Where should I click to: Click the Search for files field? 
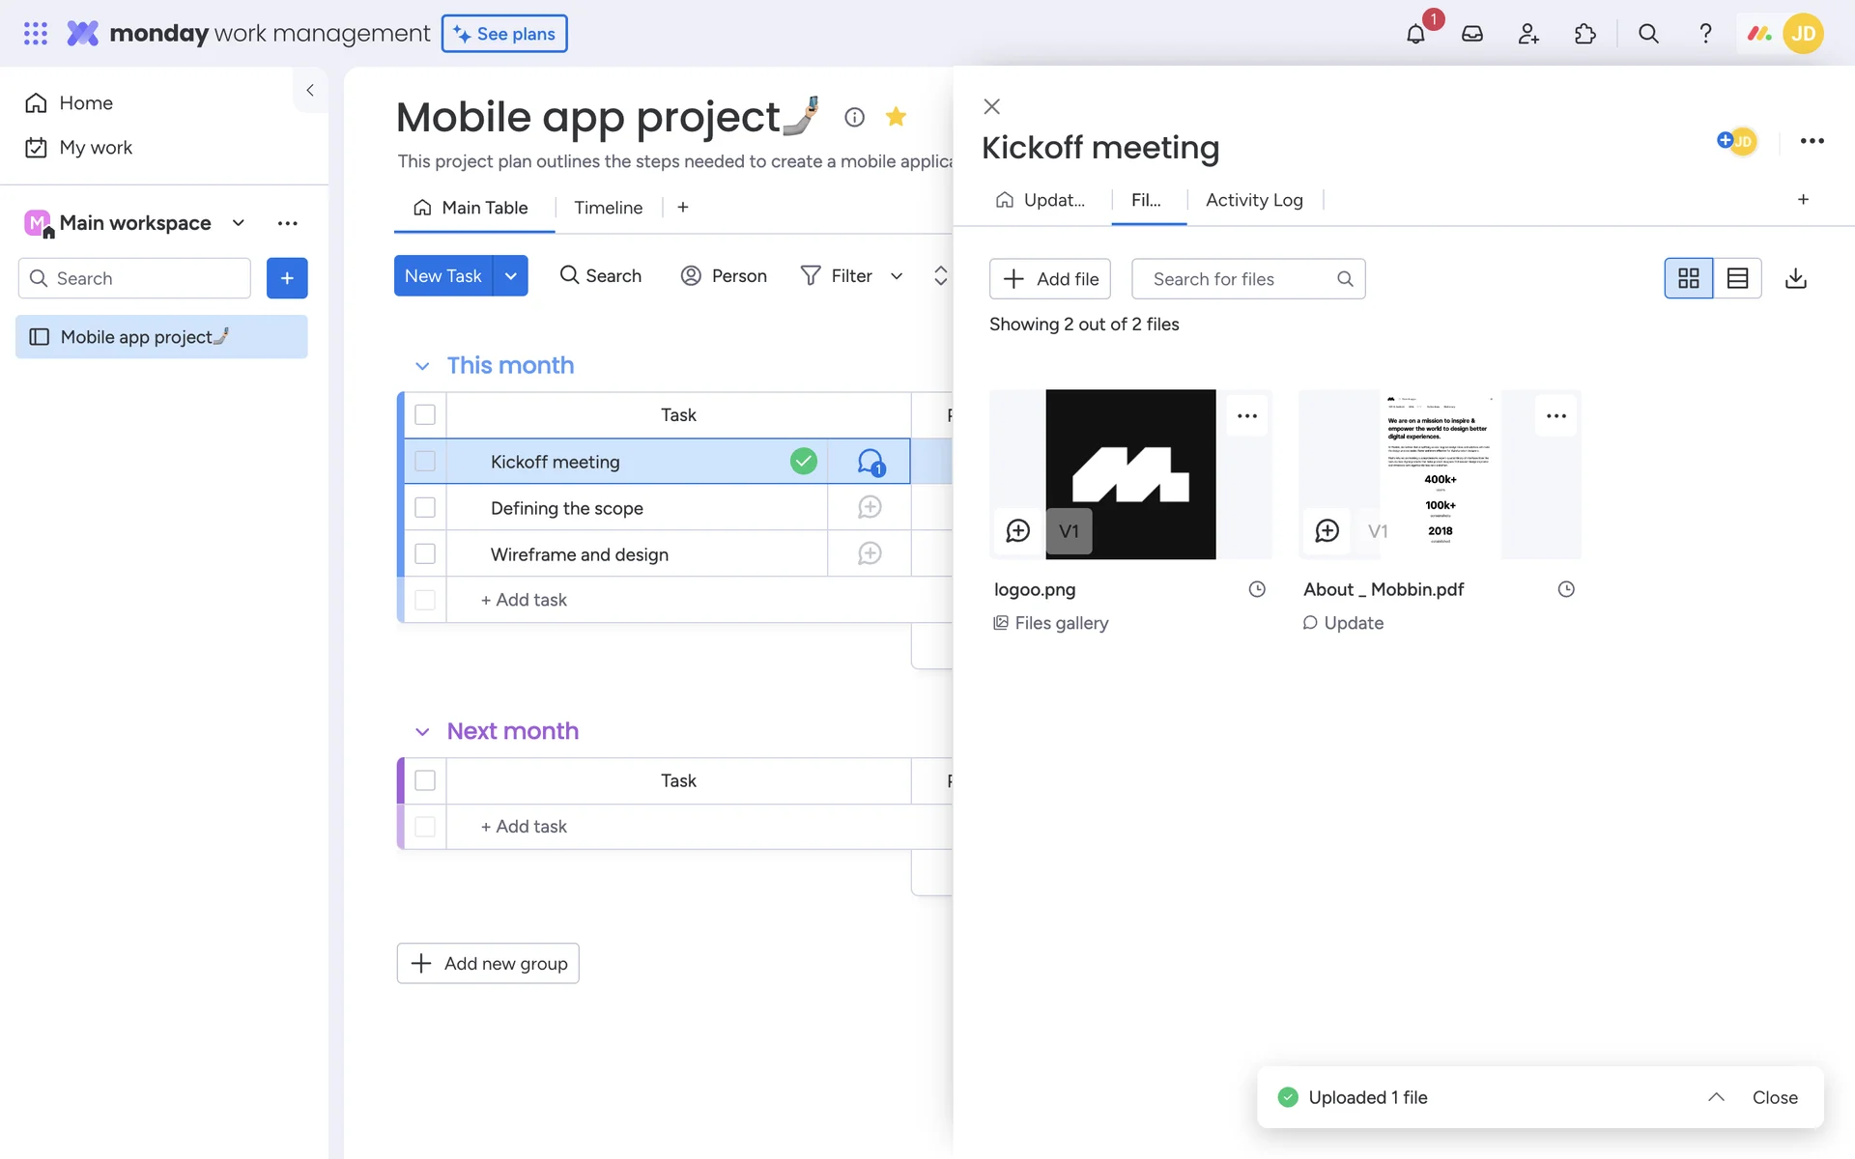[x=1237, y=279]
